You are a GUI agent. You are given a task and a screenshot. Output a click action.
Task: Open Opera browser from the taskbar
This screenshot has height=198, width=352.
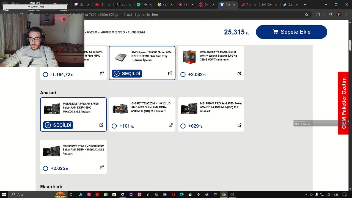(x=173, y=194)
